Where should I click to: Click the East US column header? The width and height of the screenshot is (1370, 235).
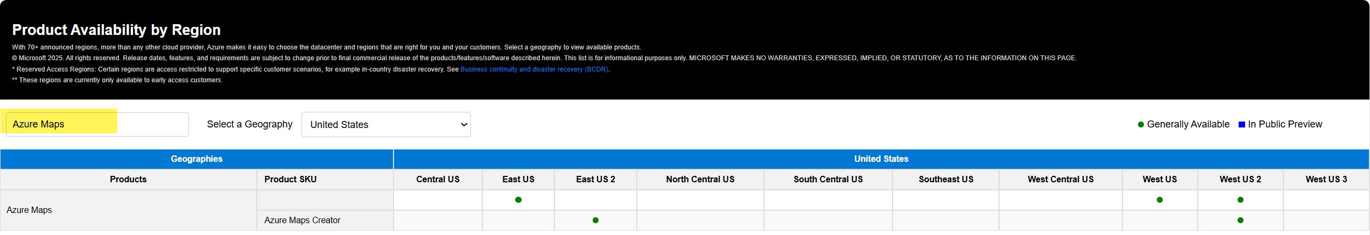coord(518,180)
